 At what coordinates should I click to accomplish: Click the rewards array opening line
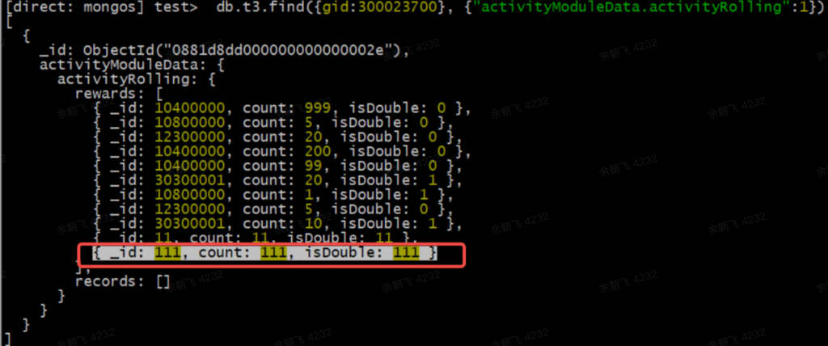(x=119, y=94)
